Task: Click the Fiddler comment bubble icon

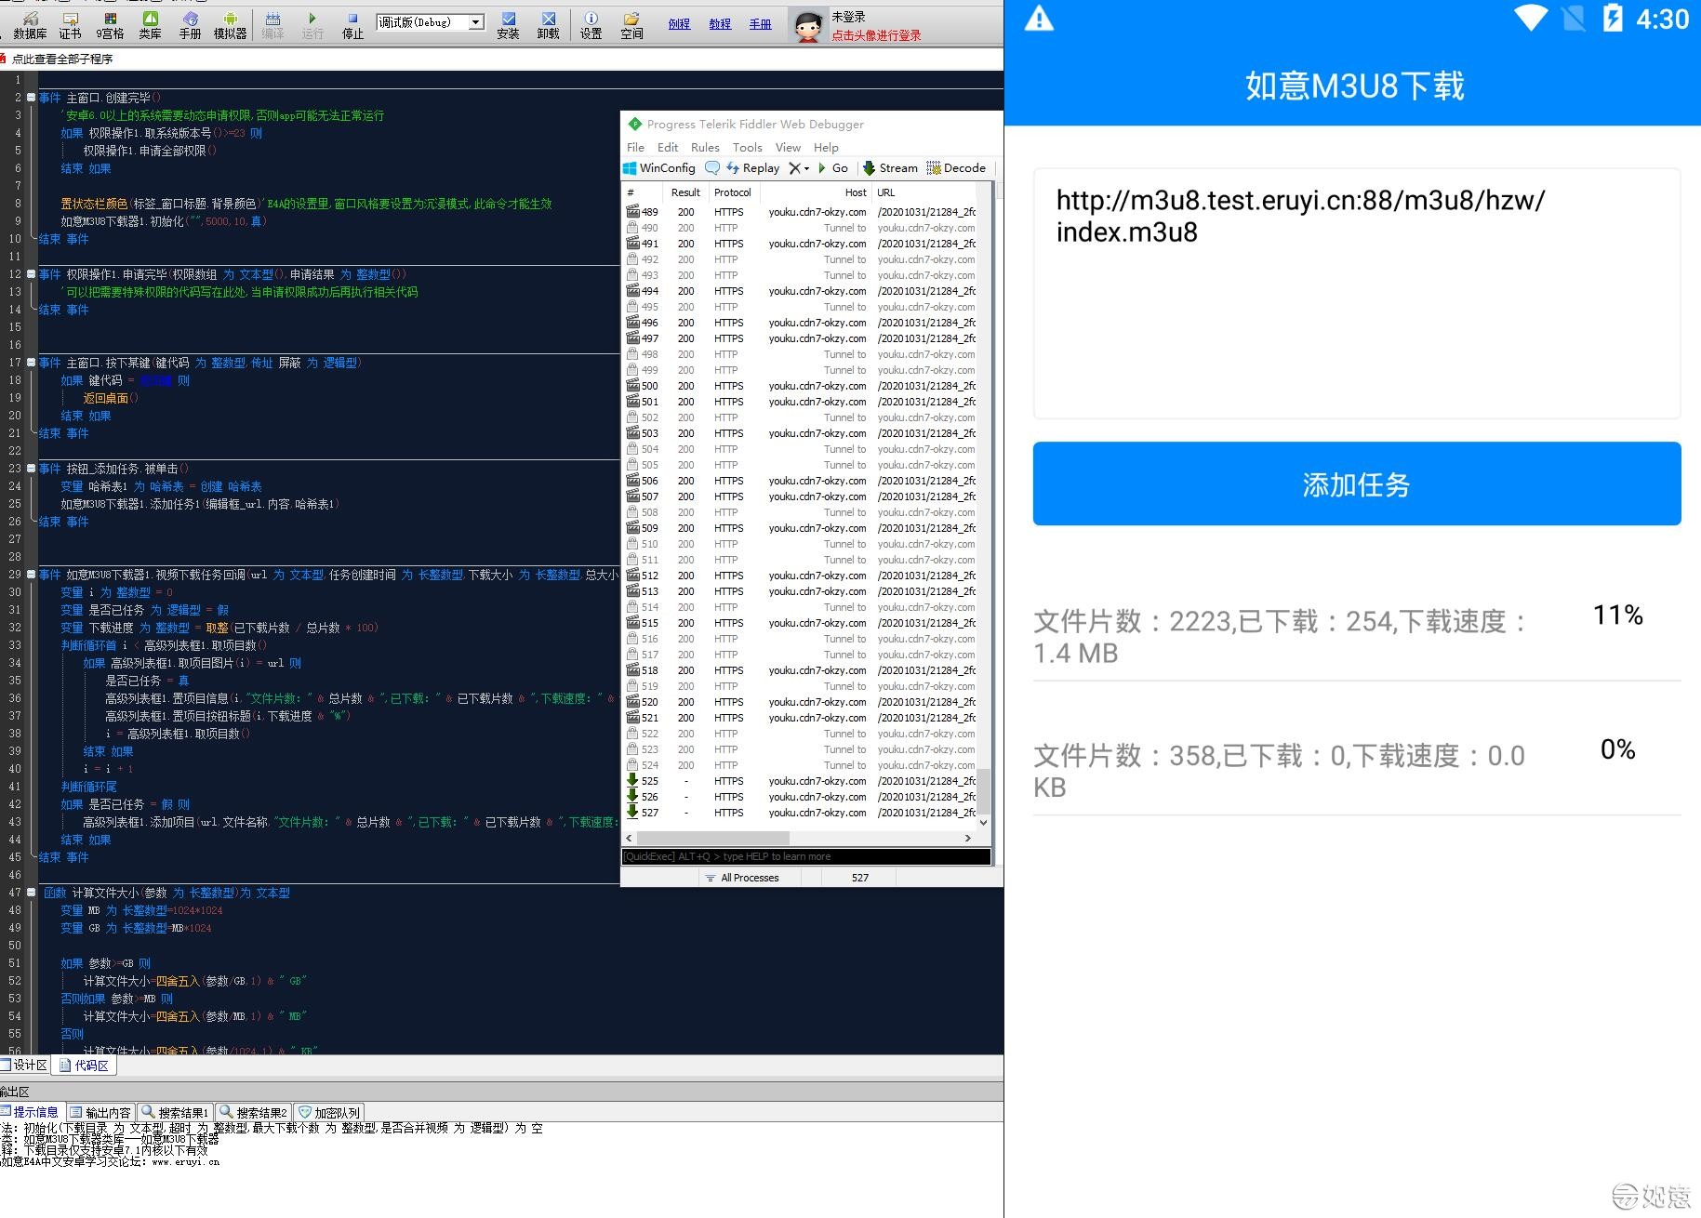Action: 712,168
